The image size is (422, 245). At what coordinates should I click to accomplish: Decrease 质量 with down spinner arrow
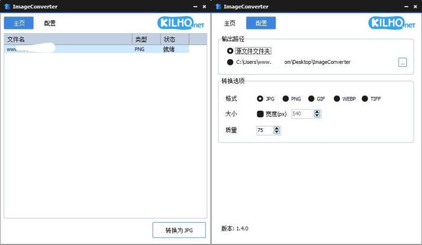click(x=277, y=132)
